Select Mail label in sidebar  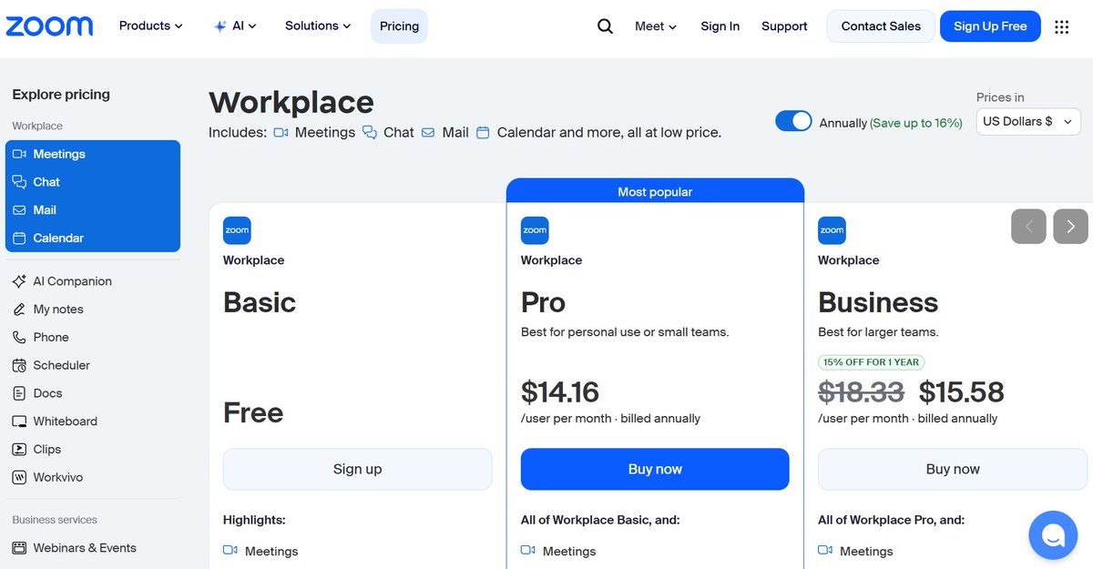pos(45,210)
